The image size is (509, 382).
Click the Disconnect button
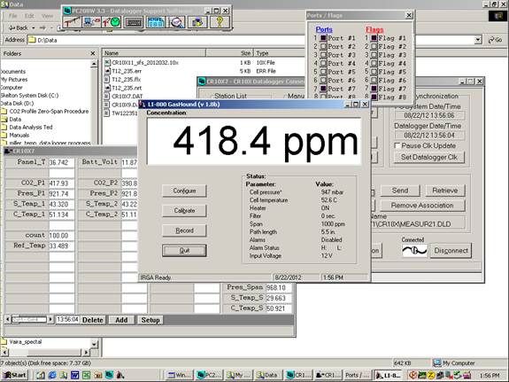coord(451,251)
